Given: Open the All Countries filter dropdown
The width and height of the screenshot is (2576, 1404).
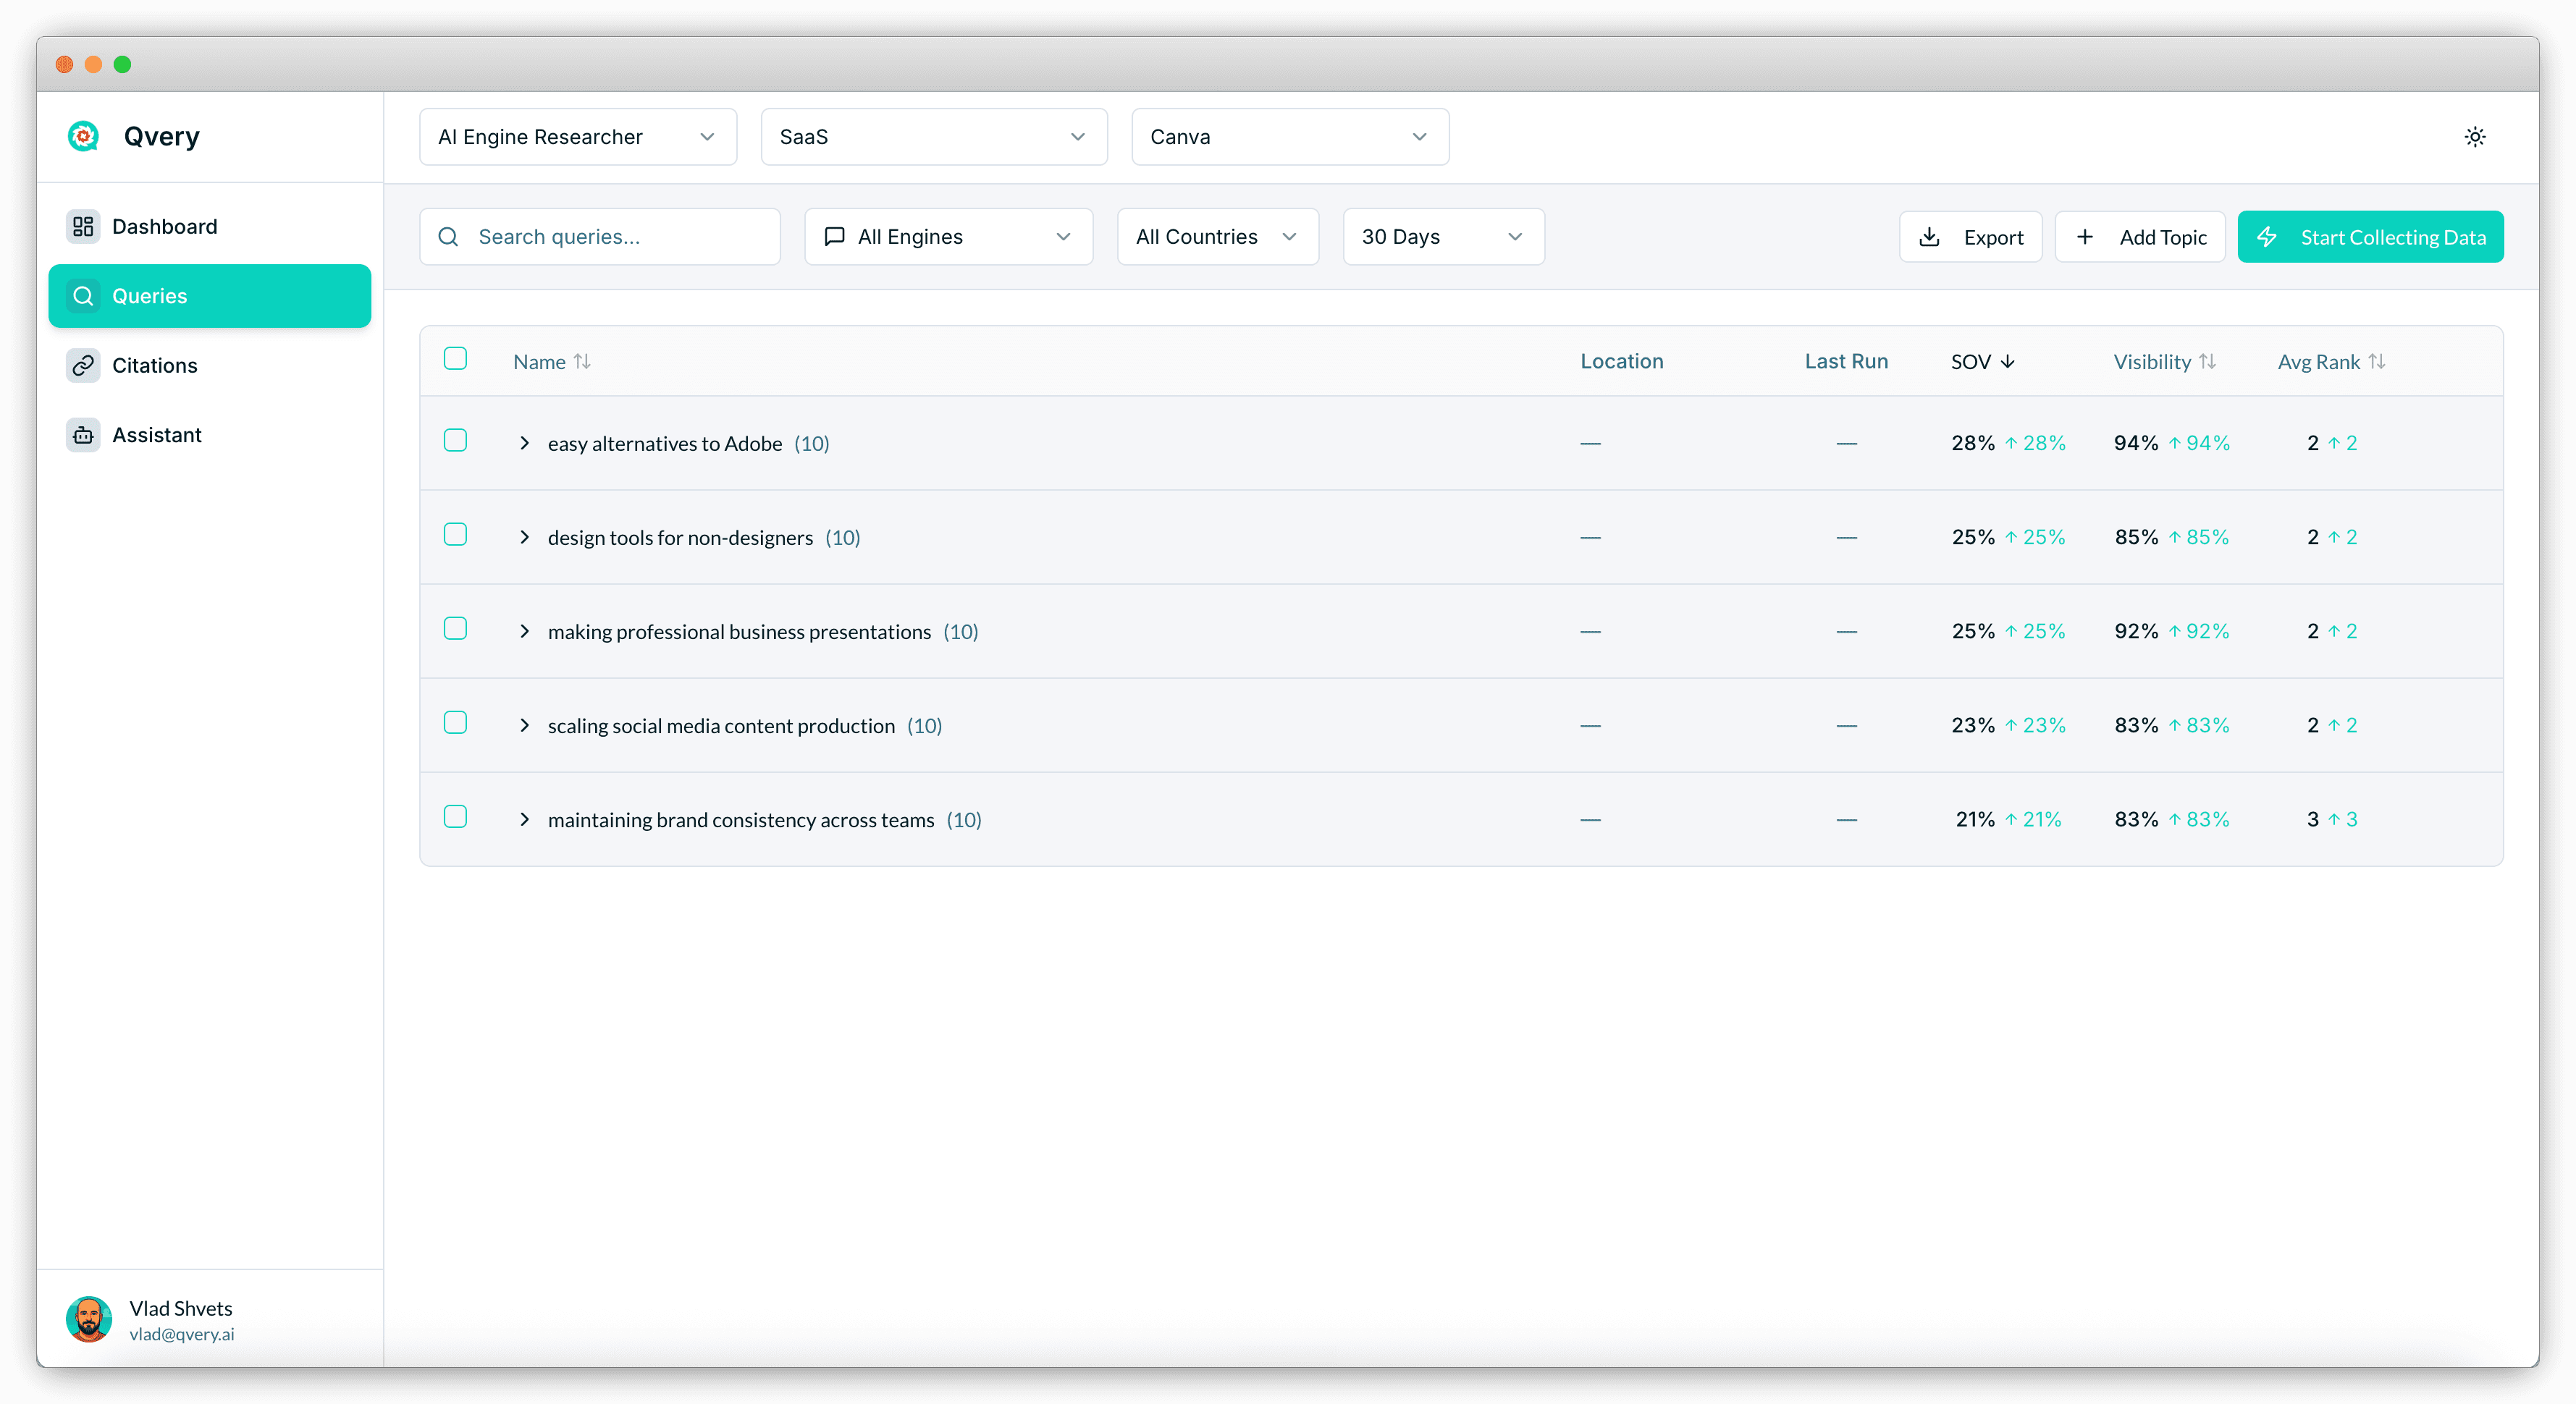Looking at the screenshot, I should click(x=1218, y=237).
